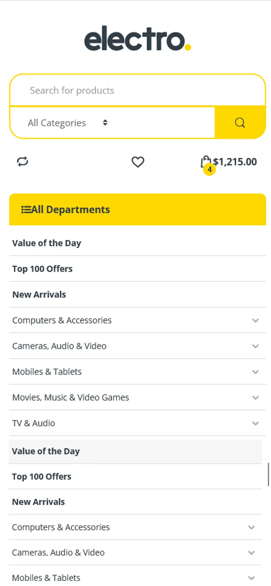Expand the TV & Audio chevron
The image size is (271, 586).
click(x=255, y=423)
